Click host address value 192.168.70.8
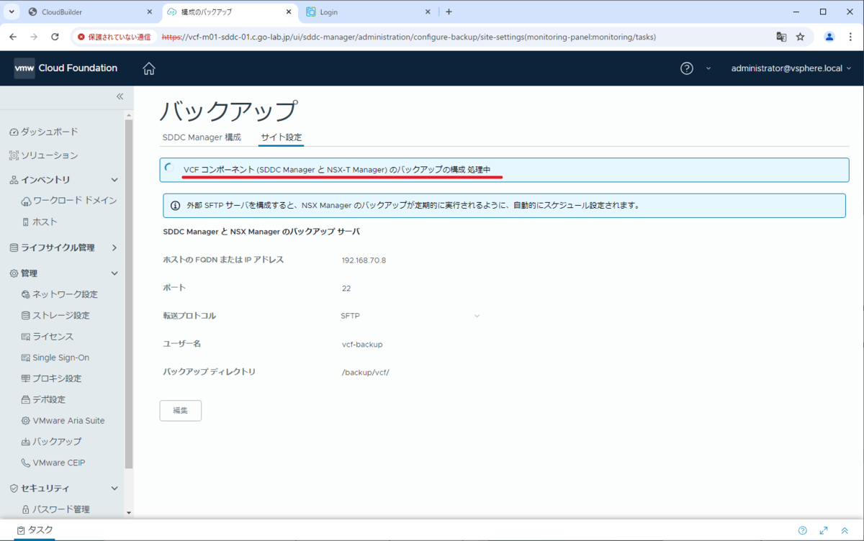The width and height of the screenshot is (864, 541). [364, 260]
